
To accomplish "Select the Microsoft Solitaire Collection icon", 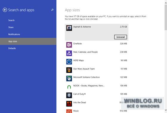I will [69, 79].
